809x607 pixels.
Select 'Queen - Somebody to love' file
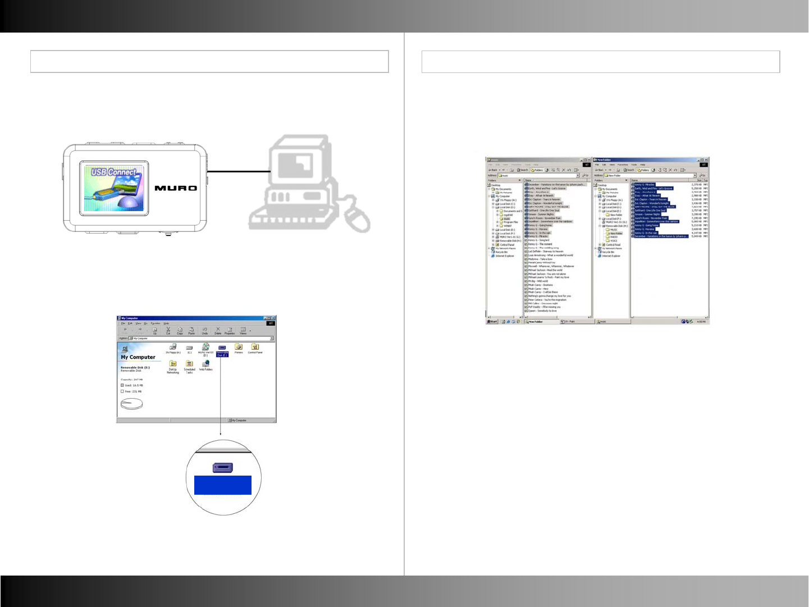pyautogui.click(x=541, y=311)
